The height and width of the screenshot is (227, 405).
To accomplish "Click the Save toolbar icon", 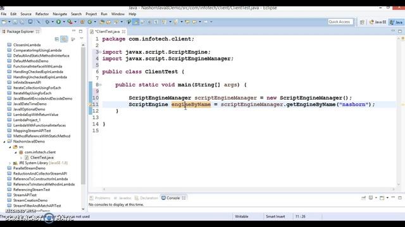I will coord(15,22).
